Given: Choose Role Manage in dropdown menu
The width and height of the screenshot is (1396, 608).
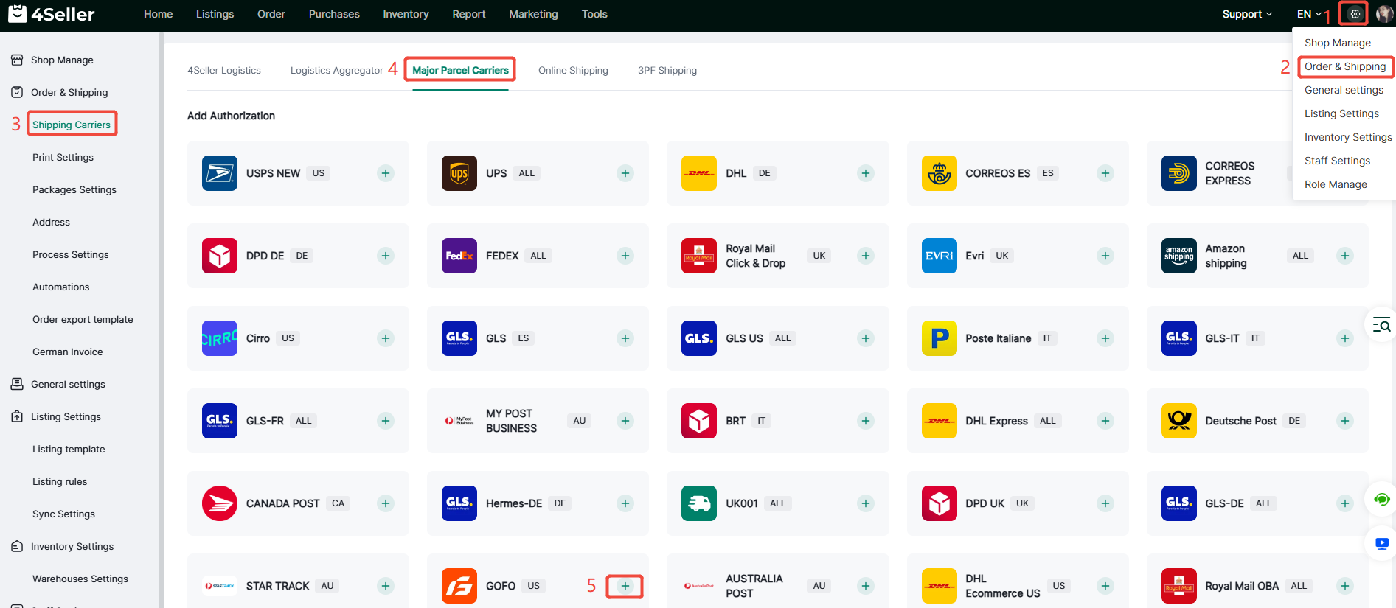Looking at the screenshot, I should pyautogui.click(x=1336, y=184).
